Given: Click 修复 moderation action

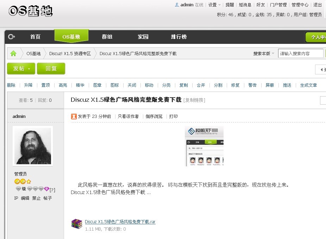Looking at the screenshot, I should pyautogui.click(x=236, y=85).
